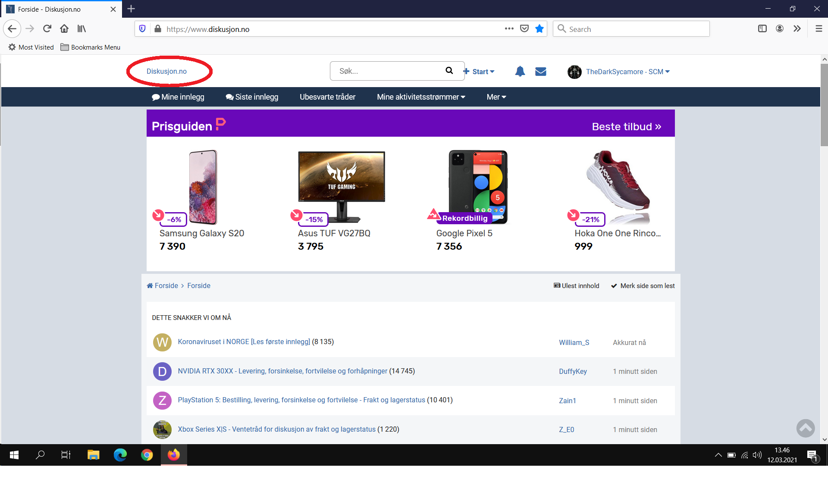Open the notifications bell
828x489 pixels.
(520, 72)
